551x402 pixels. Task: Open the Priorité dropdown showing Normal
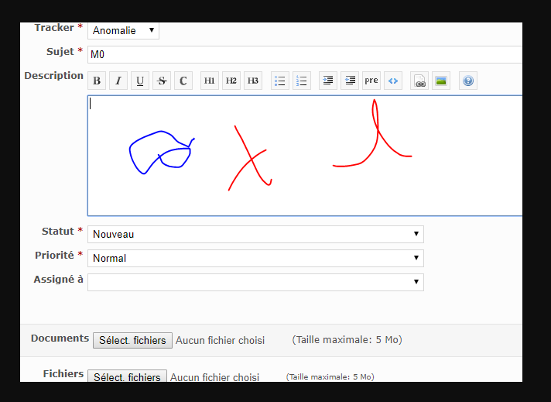(x=255, y=258)
